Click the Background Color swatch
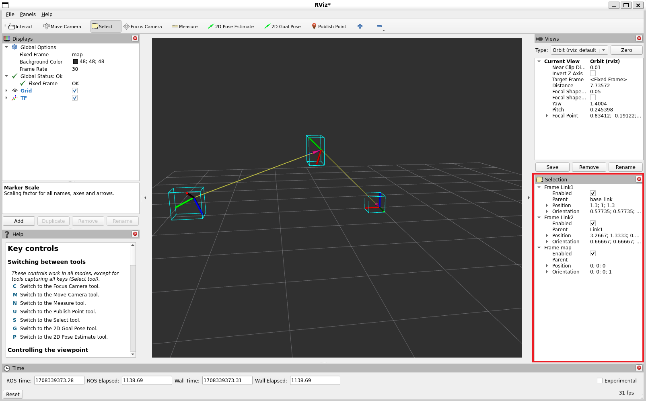This screenshot has height=401, width=646. click(x=76, y=62)
